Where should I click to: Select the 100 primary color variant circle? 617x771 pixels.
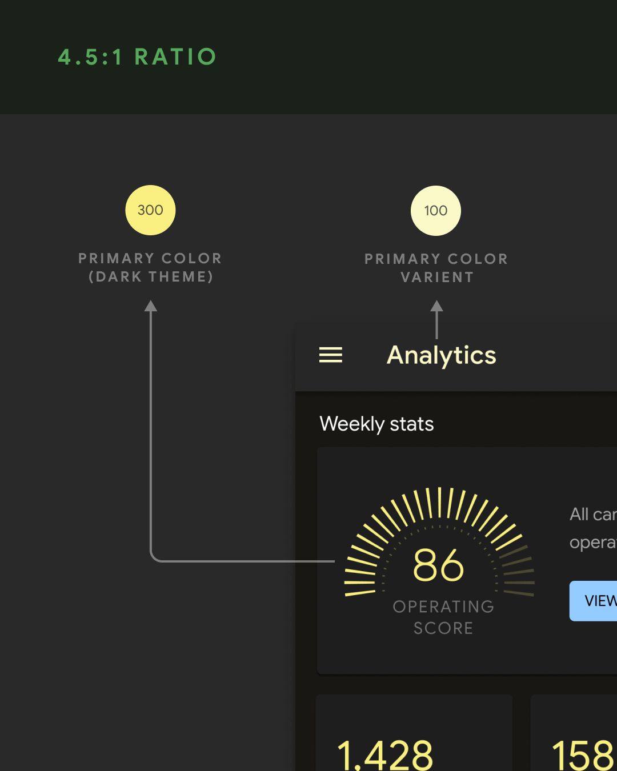tap(436, 211)
